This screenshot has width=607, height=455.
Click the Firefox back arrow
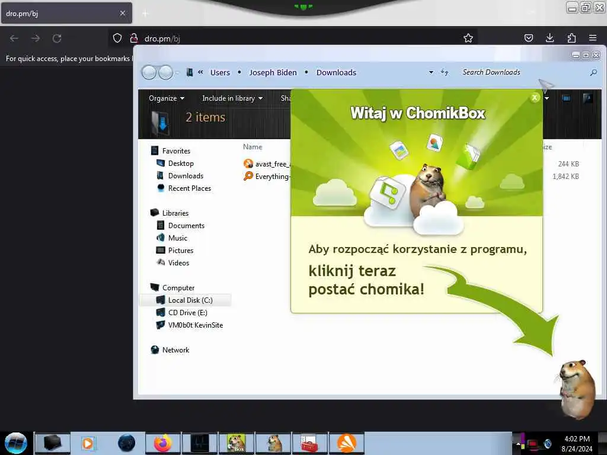pyautogui.click(x=14, y=39)
